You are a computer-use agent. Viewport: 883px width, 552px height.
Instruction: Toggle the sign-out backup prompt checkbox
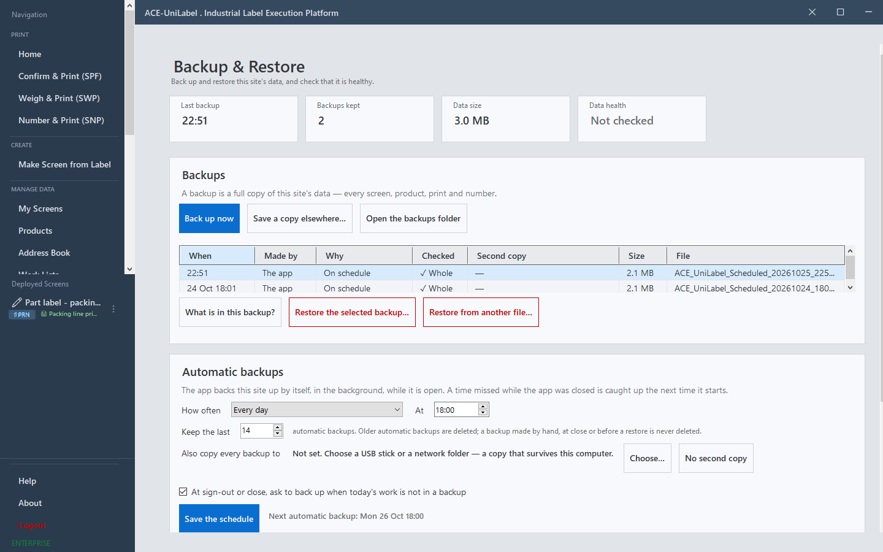click(183, 492)
